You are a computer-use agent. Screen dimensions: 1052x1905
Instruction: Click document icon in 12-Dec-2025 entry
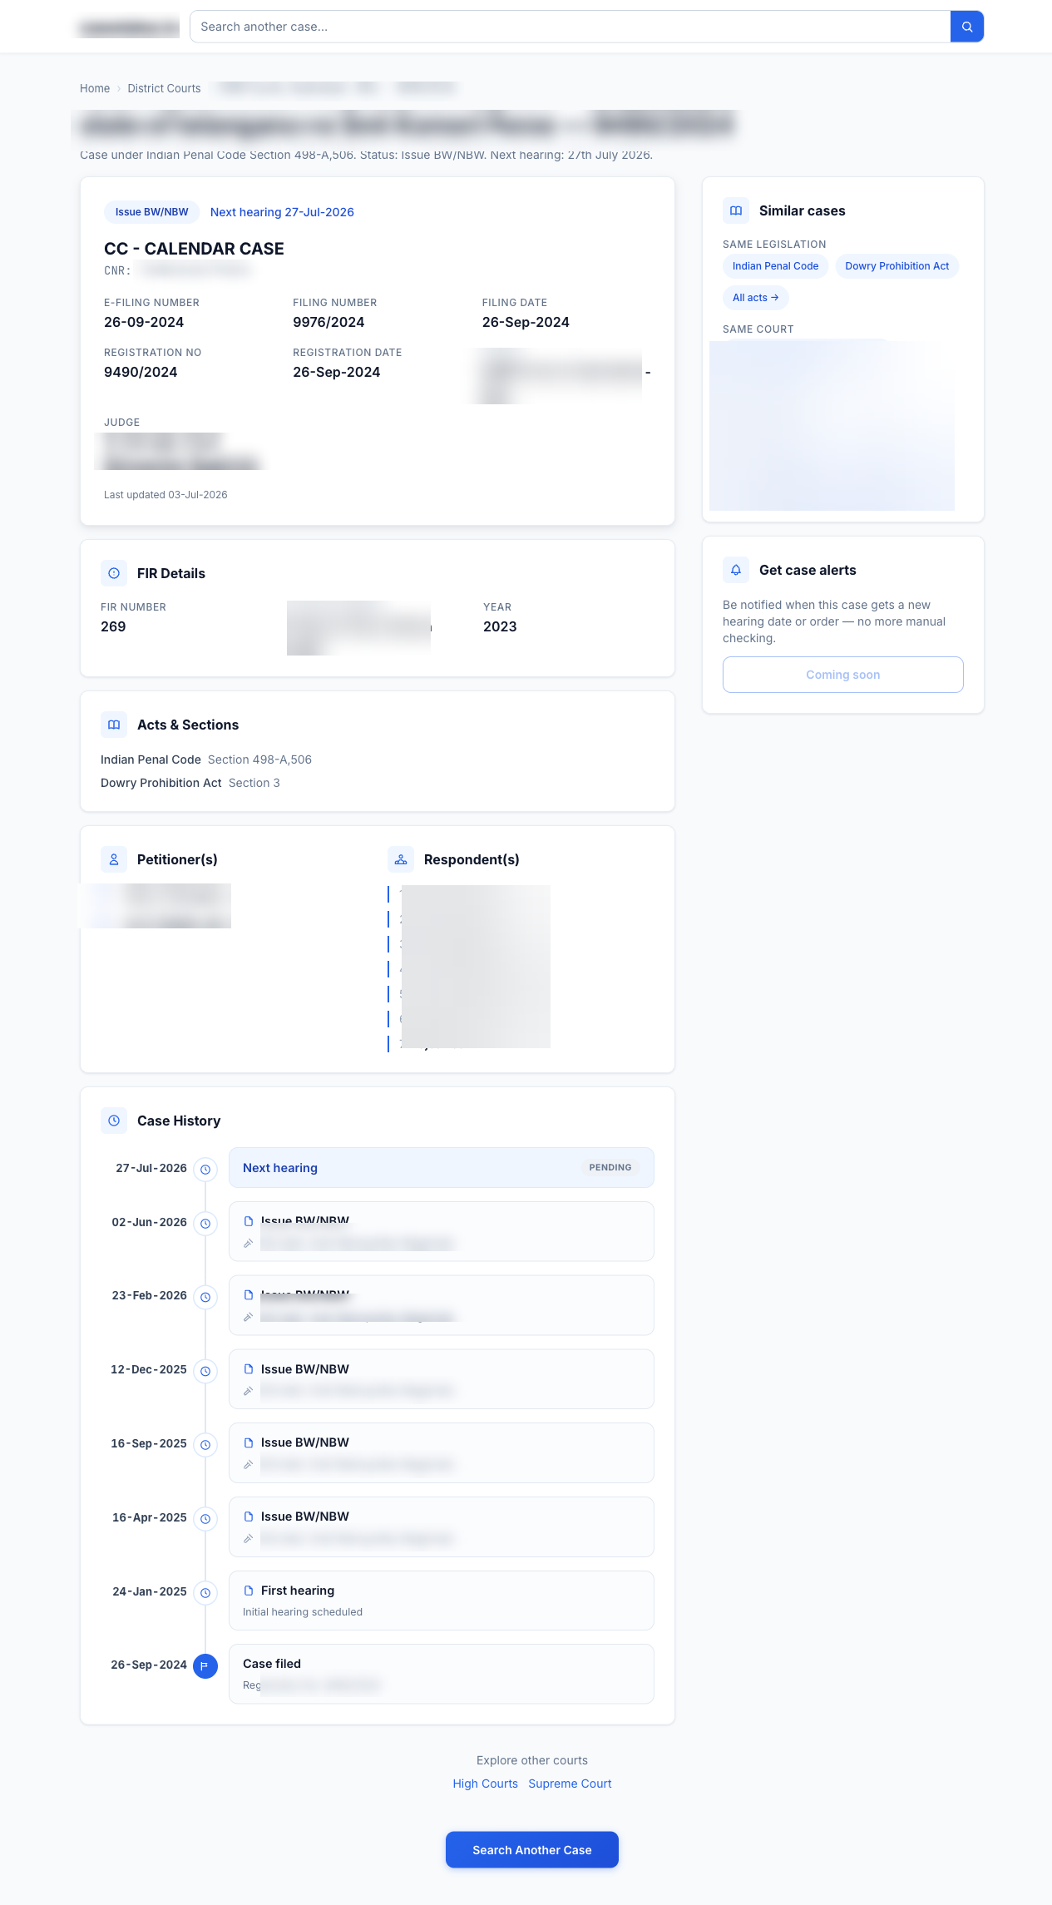click(x=248, y=1369)
